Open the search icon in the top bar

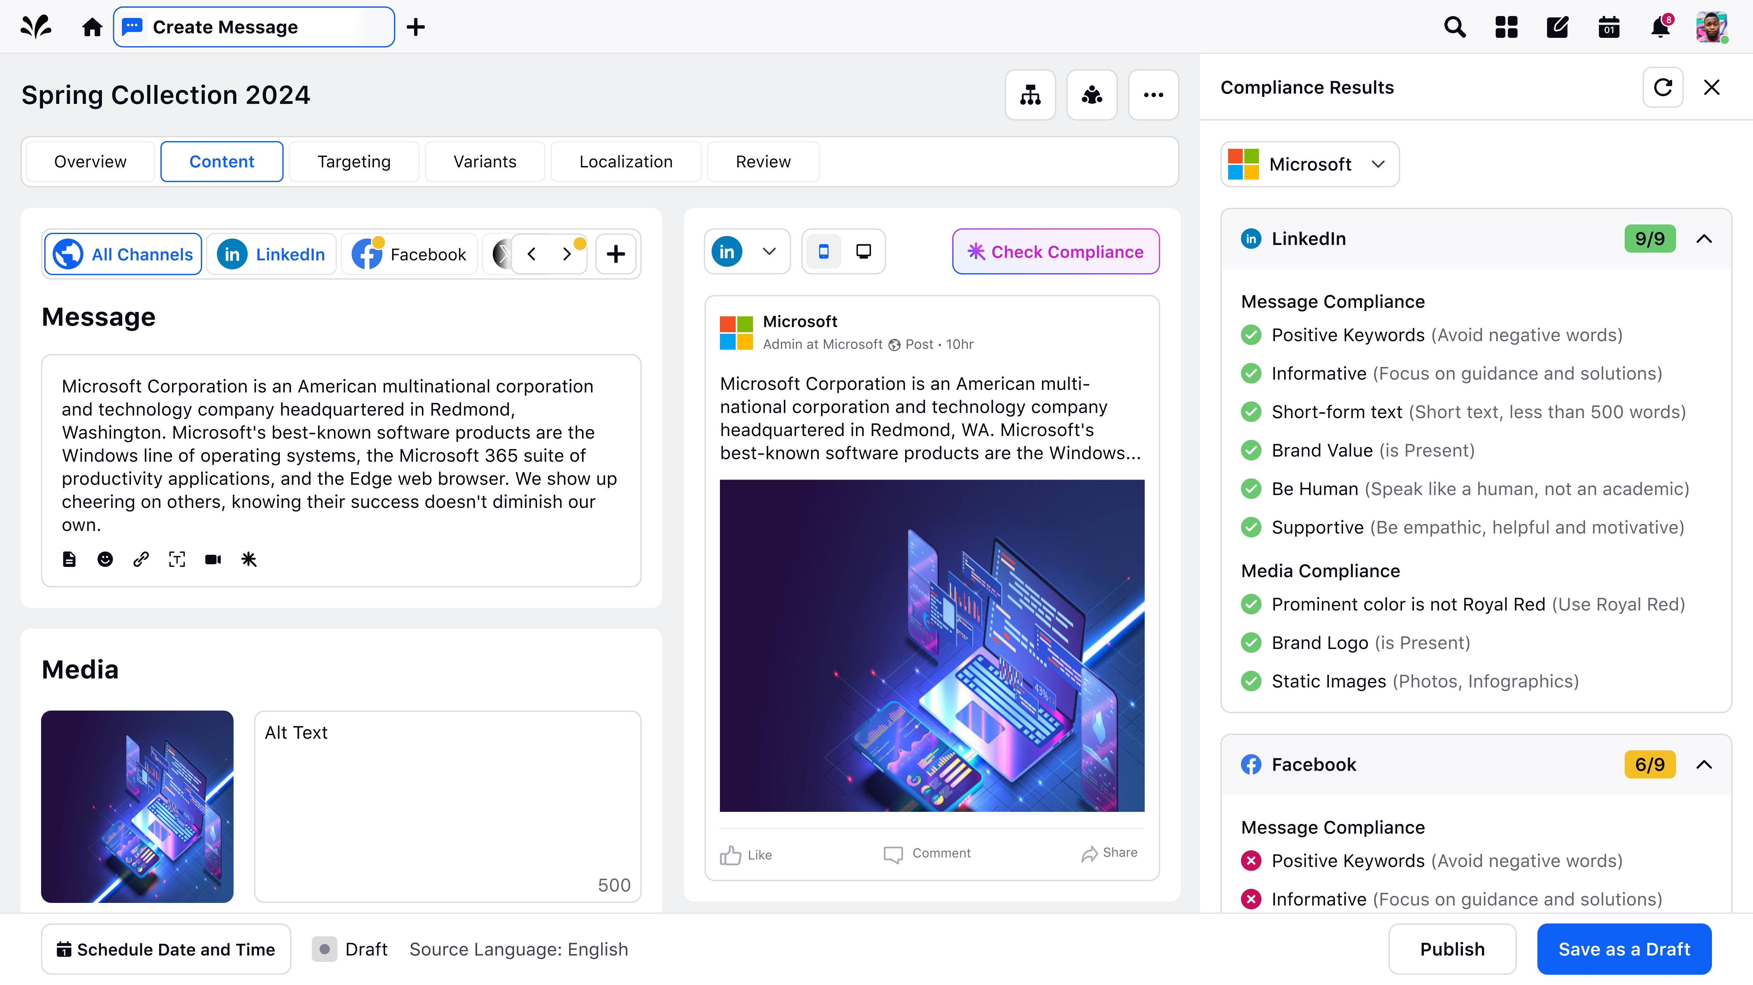(1454, 27)
